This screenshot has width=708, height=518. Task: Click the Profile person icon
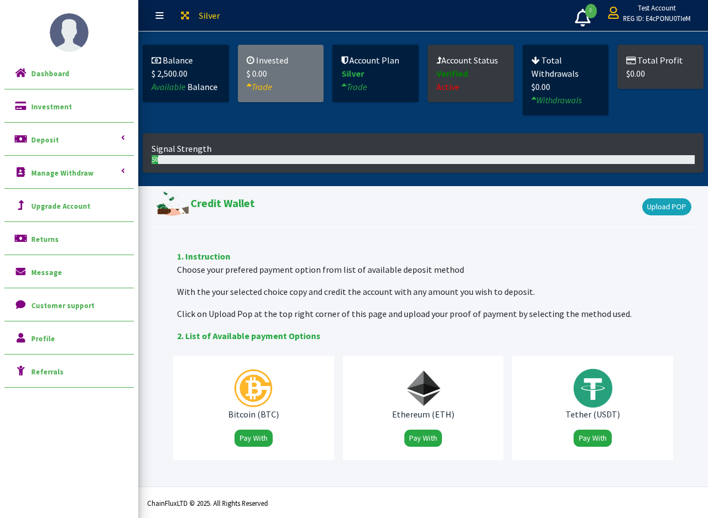pyautogui.click(x=21, y=338)
